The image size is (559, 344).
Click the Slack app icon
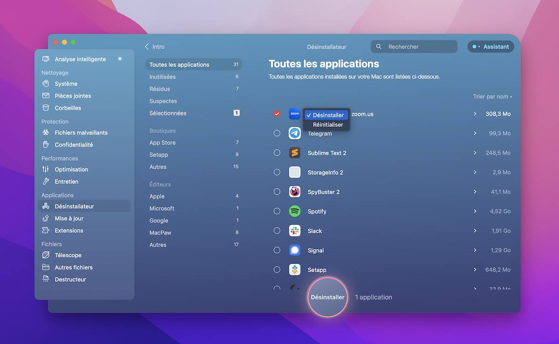[294, 231]
